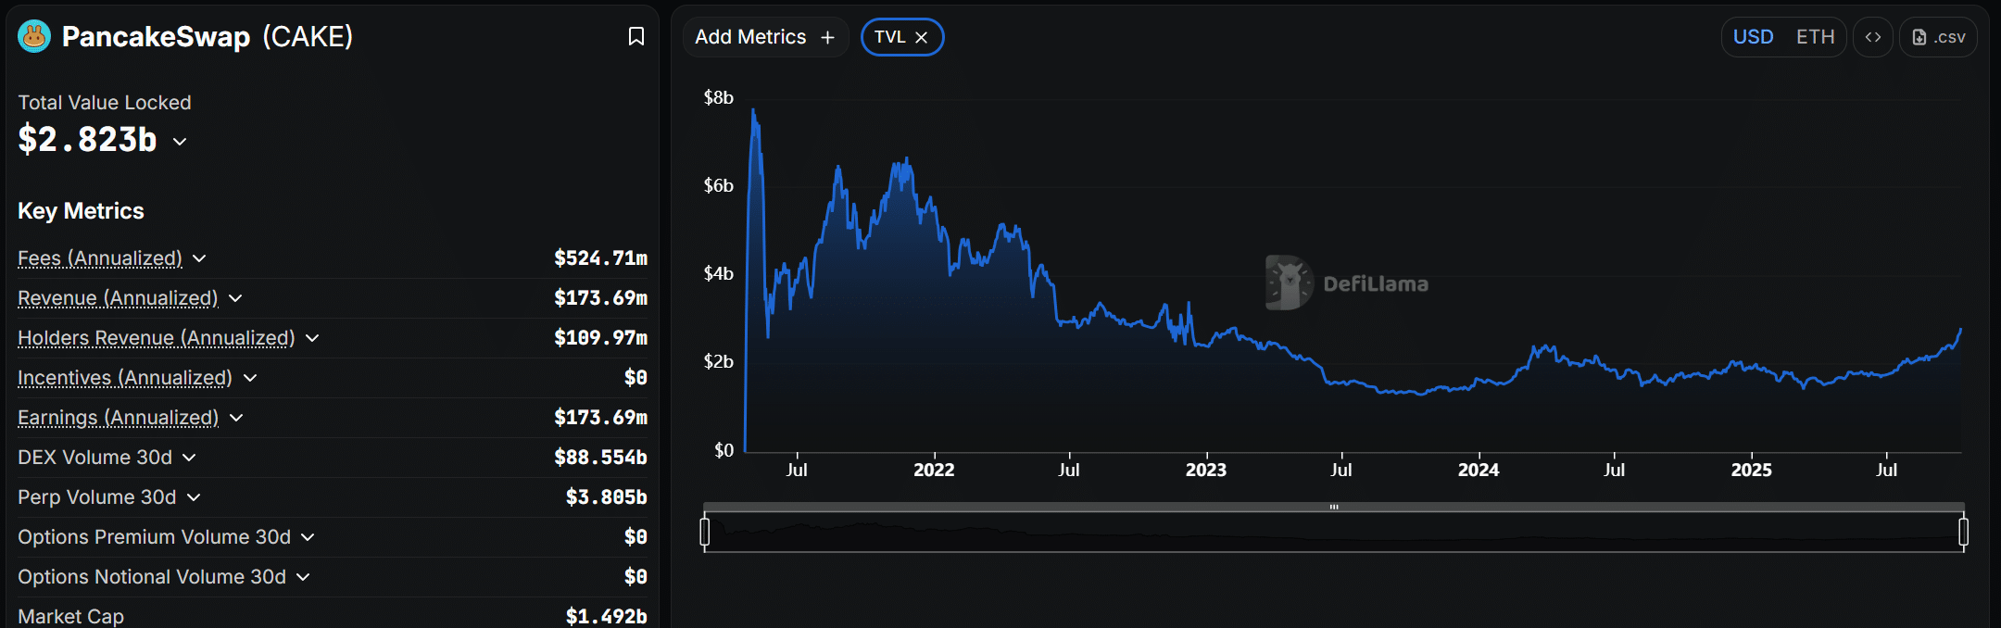
Task: Switch chart currency to ETH
Action: 1815,37
